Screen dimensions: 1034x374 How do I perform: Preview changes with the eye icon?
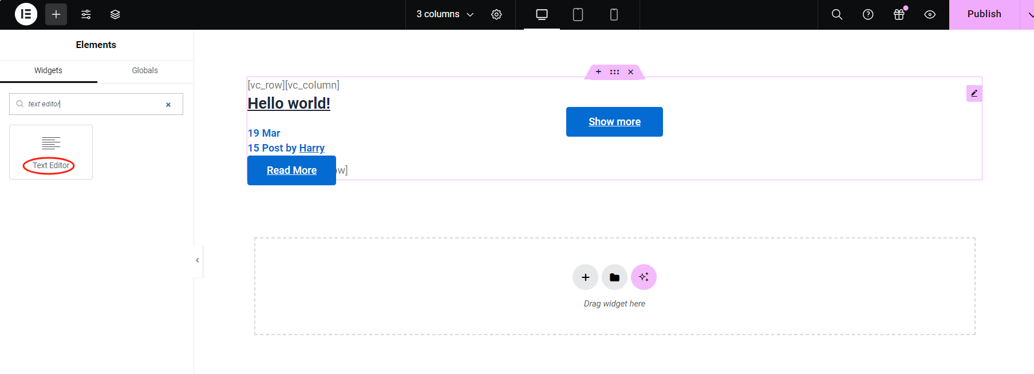[930, 14]
